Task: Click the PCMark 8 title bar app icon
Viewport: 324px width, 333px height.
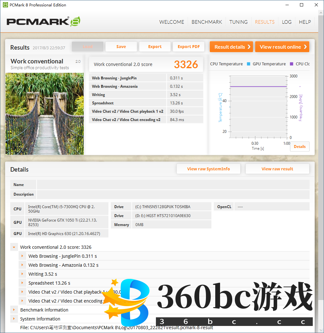Action: pyautogui.click(x=5, y=5)
